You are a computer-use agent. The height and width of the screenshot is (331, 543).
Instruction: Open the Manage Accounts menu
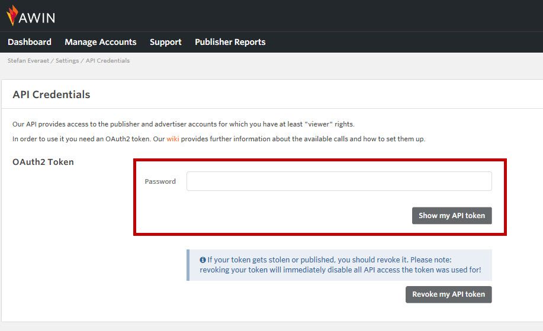click(101, 42)
